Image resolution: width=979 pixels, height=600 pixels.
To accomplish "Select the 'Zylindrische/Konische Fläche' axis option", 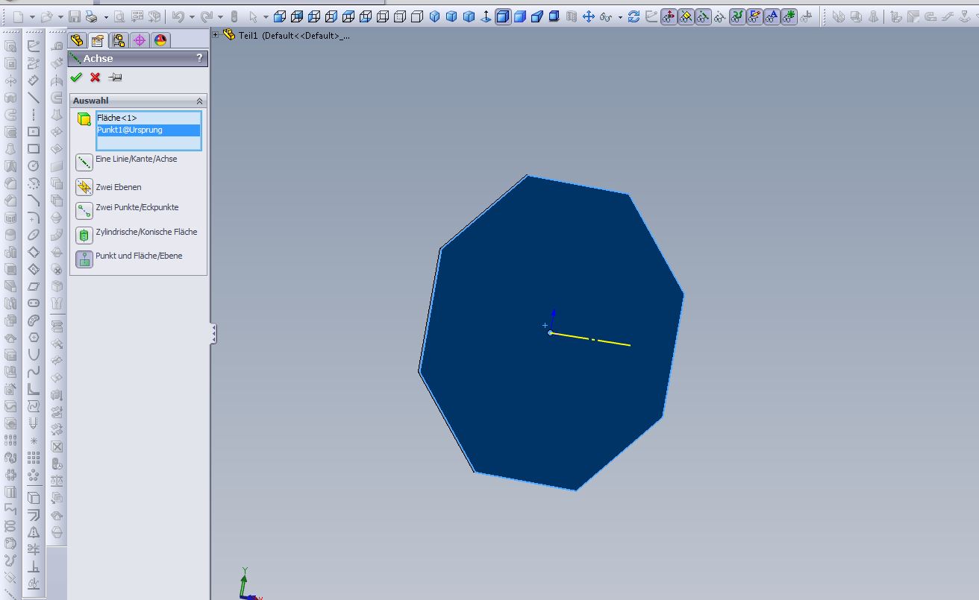I will point(84,236).
